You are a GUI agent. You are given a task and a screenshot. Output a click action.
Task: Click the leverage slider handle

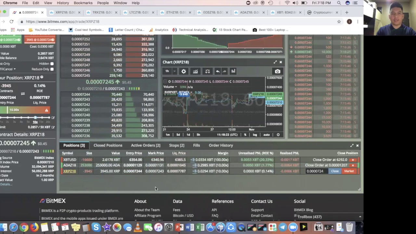pyautogui.click(x=35, y=118)
